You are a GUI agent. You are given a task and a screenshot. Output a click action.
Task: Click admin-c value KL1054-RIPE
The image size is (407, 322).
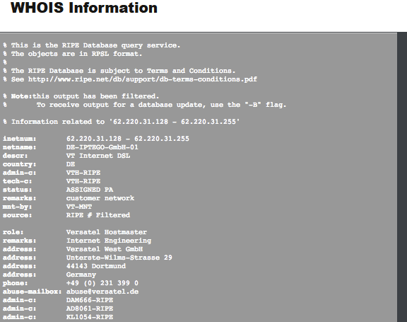[x=90, y=317]
